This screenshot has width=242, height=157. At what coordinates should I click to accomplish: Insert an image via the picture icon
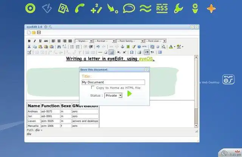[x=128, y=46]
